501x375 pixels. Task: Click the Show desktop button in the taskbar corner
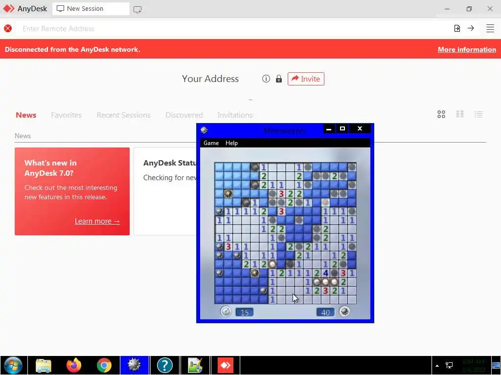click(x=496, y=365)
